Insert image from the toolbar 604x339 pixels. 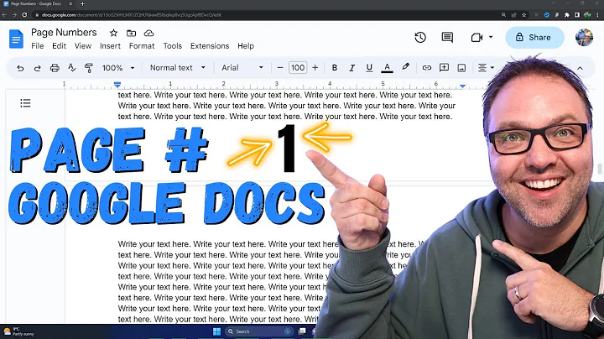(461, 68)
